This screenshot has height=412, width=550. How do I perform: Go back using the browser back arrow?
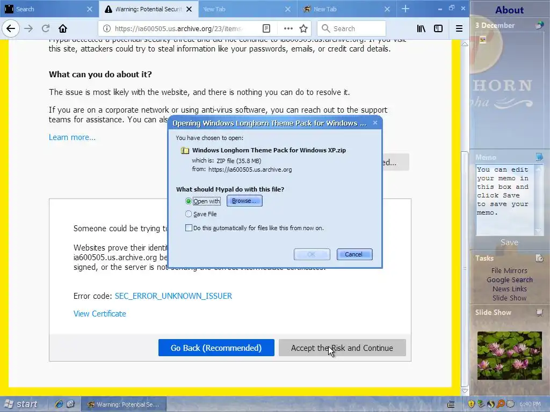[11, 28]
